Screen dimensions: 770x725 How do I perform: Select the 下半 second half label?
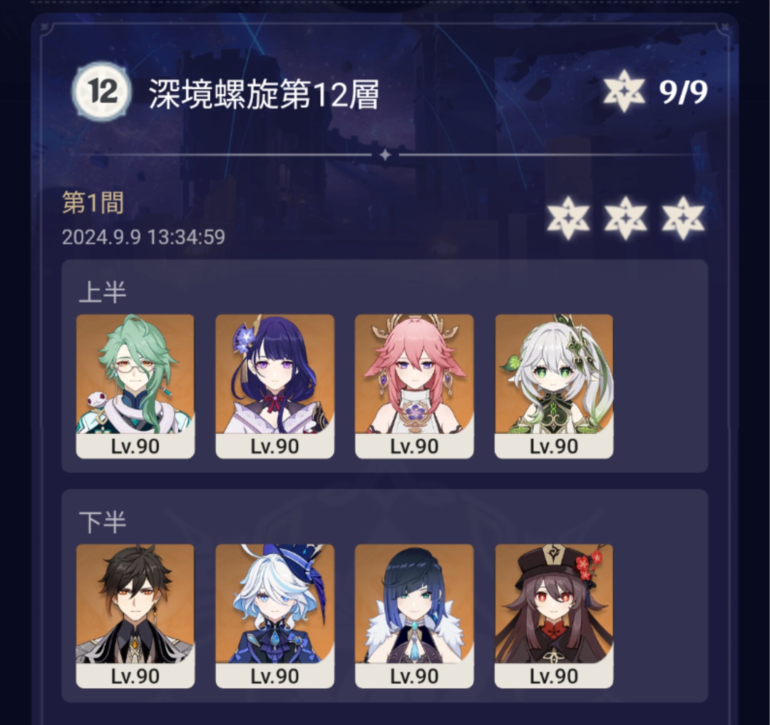pos(103,522)
